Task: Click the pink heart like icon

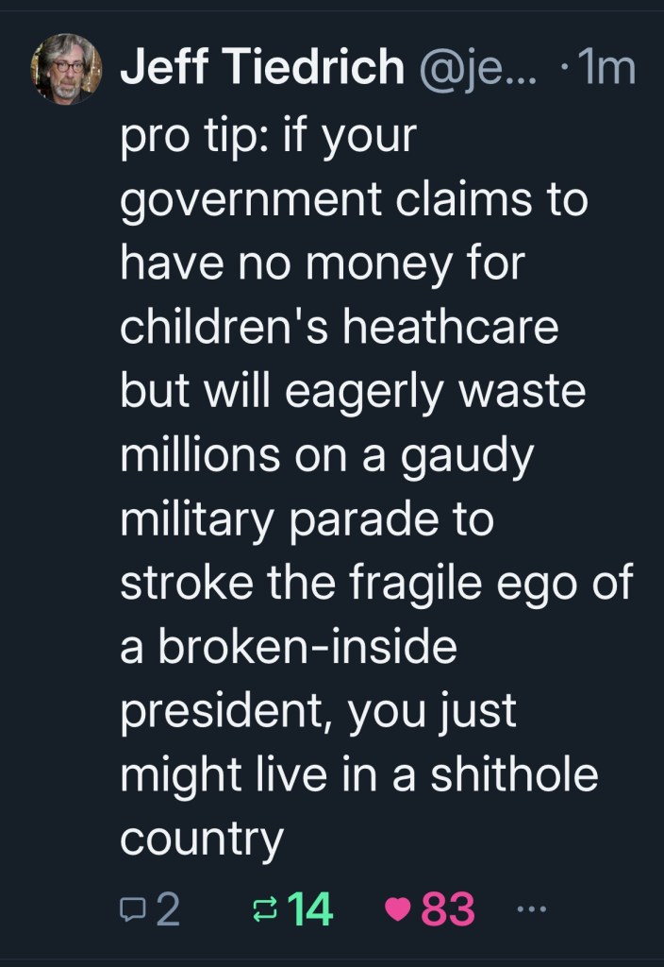Action: coord(397,909)
